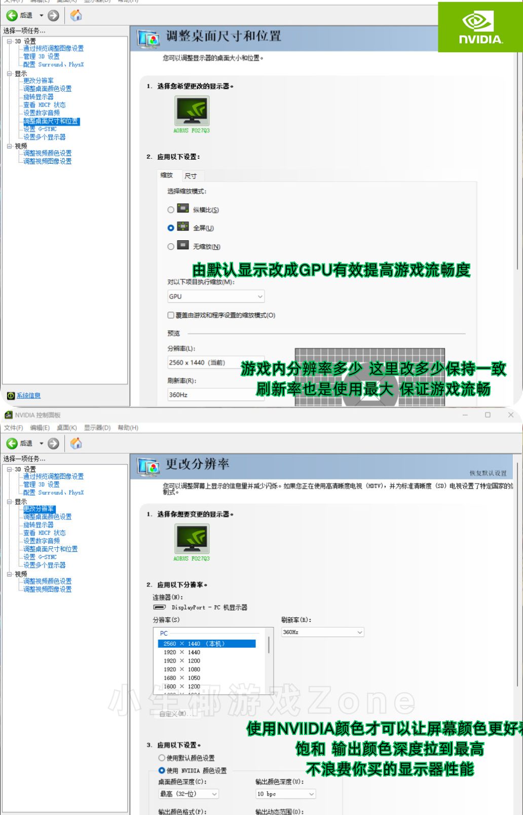Click the 全屏 scaling mode icon

point(183,227)
